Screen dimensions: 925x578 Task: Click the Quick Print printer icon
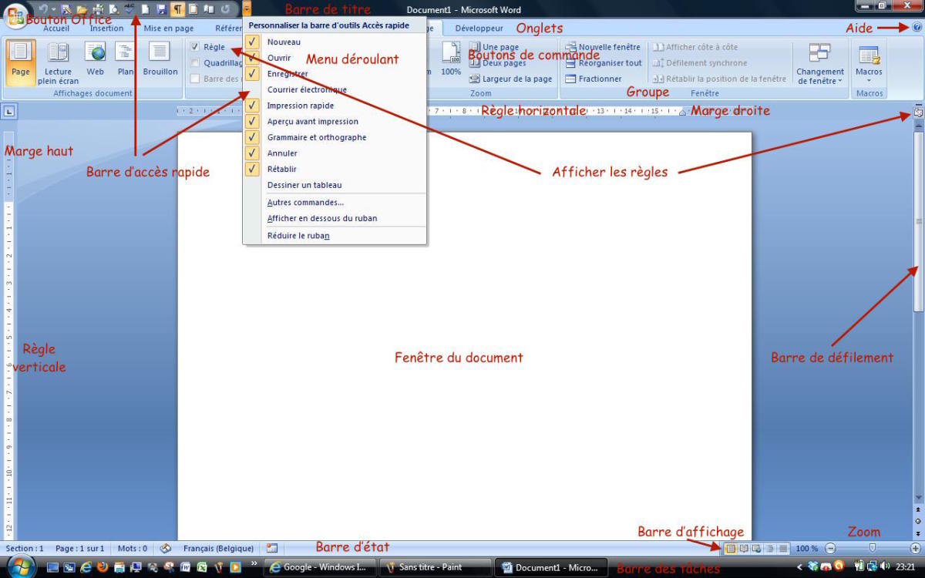pyautogui.click(x=98, y=9)
